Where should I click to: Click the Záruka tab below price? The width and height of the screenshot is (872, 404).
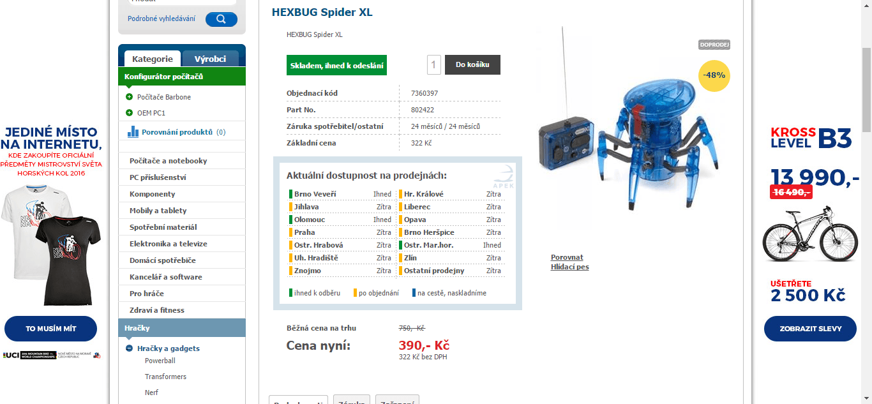pos(352,400)
